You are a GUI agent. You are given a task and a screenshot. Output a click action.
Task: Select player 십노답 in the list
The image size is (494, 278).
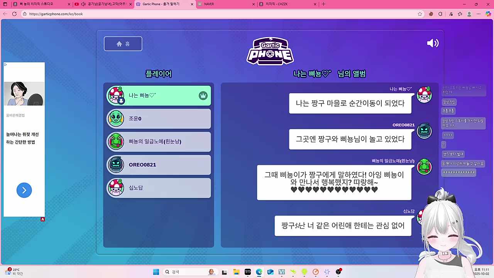pos(159,188)
